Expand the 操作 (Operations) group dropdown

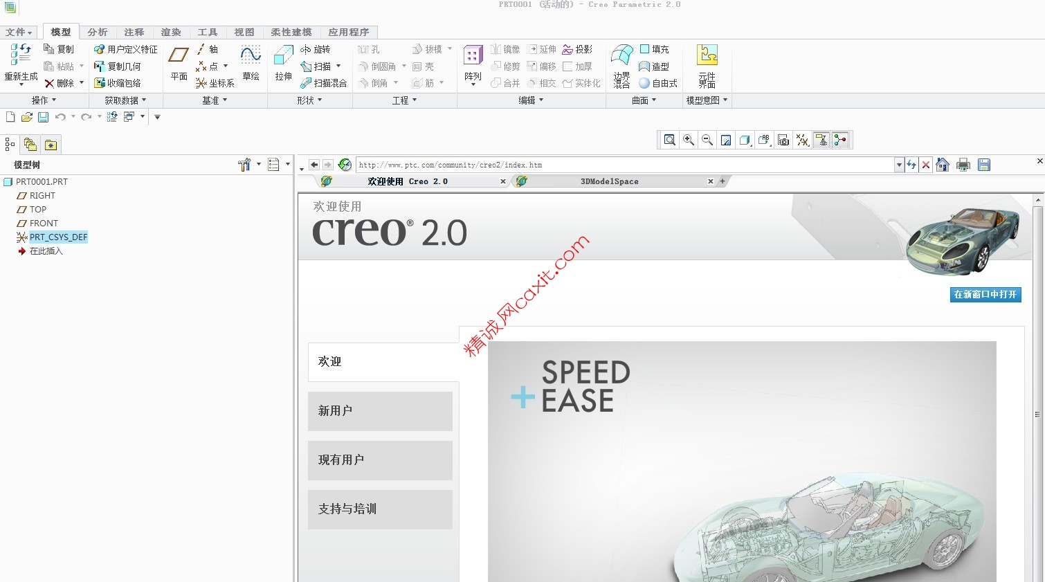pos(44,100)
